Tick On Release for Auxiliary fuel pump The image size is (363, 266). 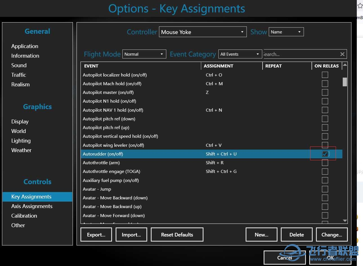(325, 180)
